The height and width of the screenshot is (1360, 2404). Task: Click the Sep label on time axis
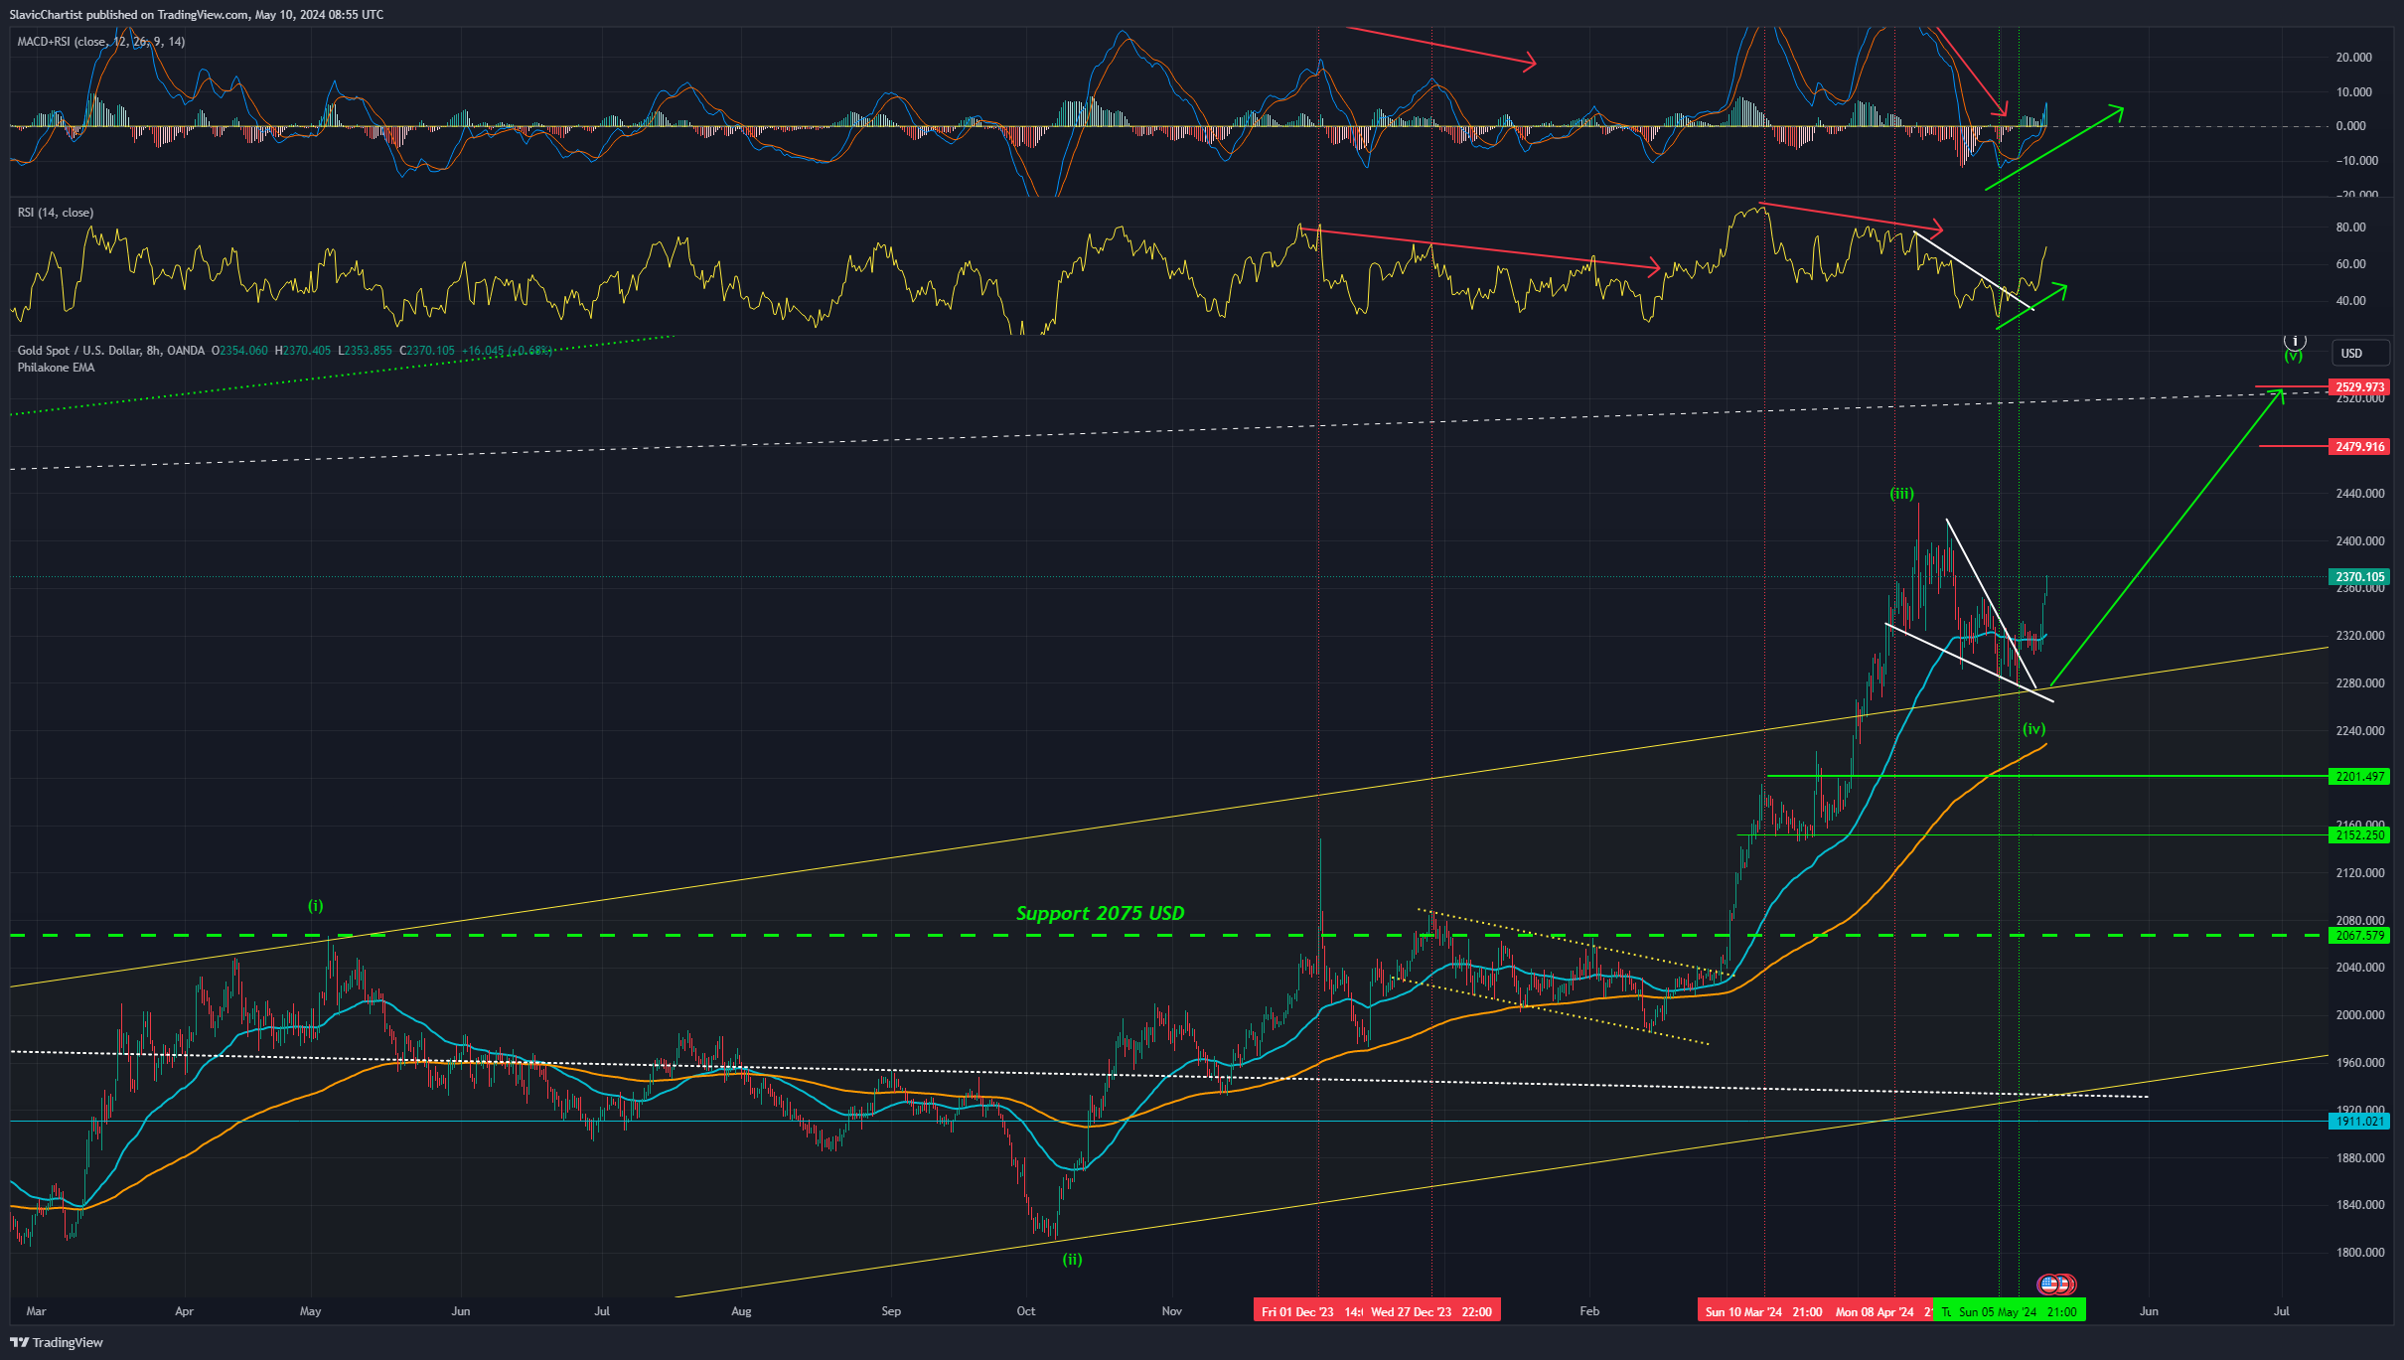point(891,1311)
